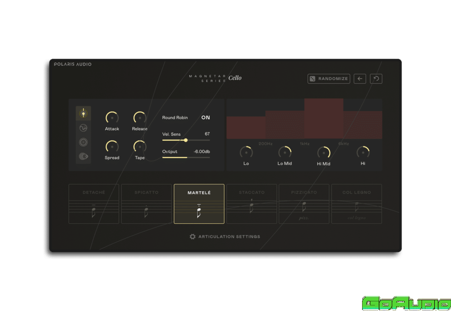Click the tallest Hi Mid EQ band bar
Screen dimensions: 451x311
pyautogui.click(x=324, y=118)
